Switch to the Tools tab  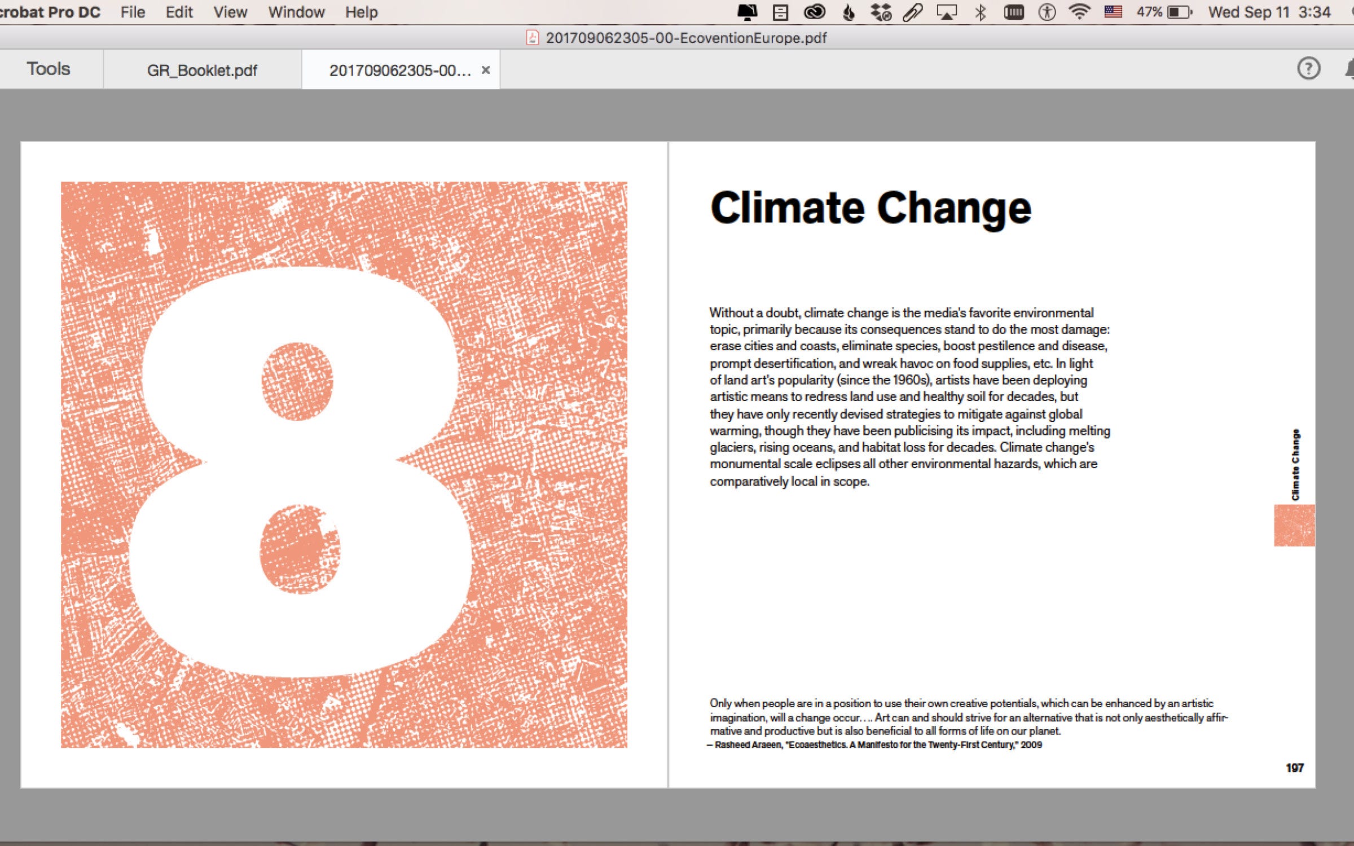[x=49, y=69]
